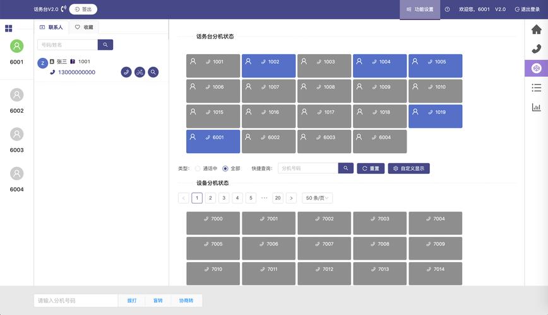Select current page 1 in pagination
The image size is (548, 315).
pyautogui.click(x=197, y=198)
